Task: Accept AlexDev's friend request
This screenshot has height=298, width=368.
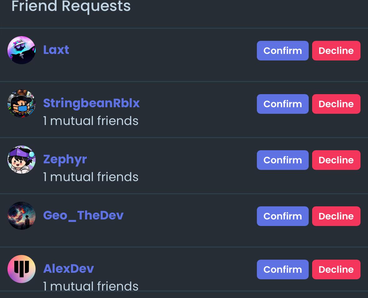Action: coord(282,269)
